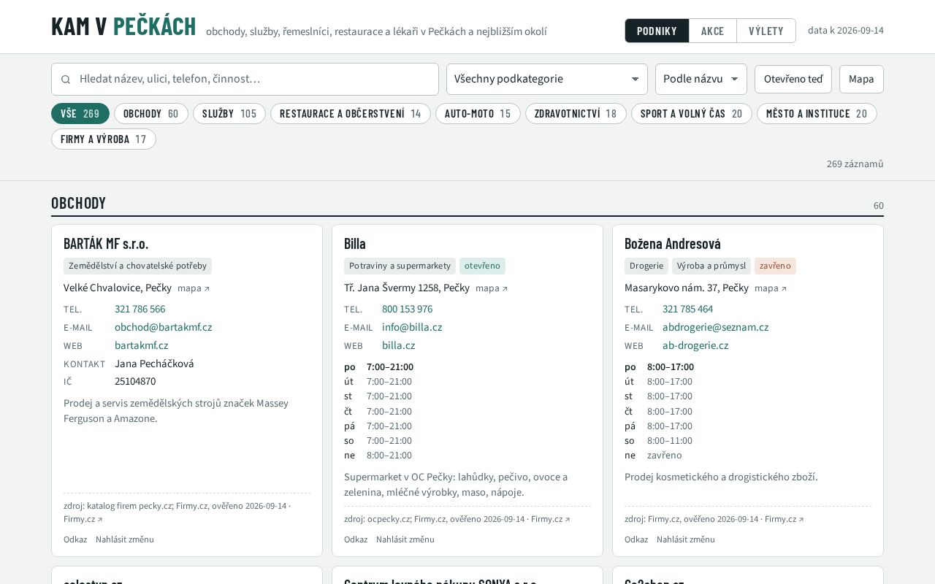Click contact name Jana Pecháčková

154,364
